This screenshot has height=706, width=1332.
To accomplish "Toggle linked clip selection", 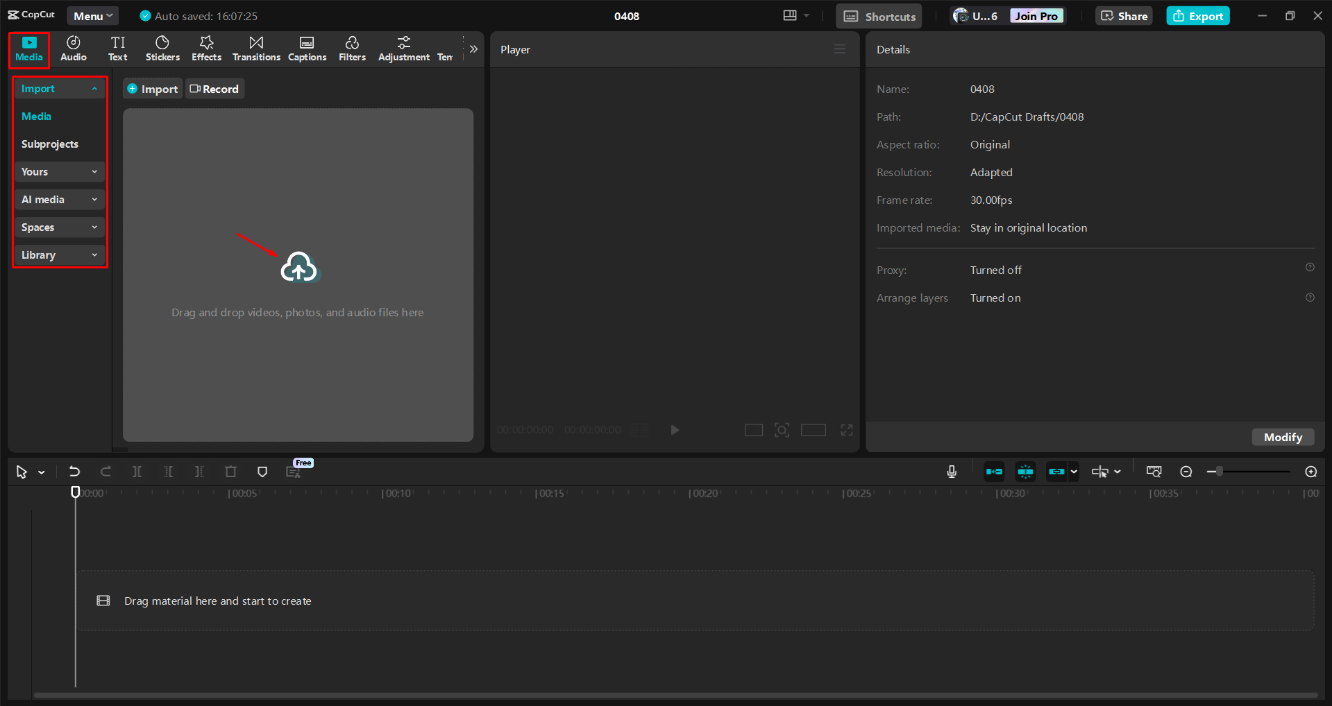I will click(1056, 472).
